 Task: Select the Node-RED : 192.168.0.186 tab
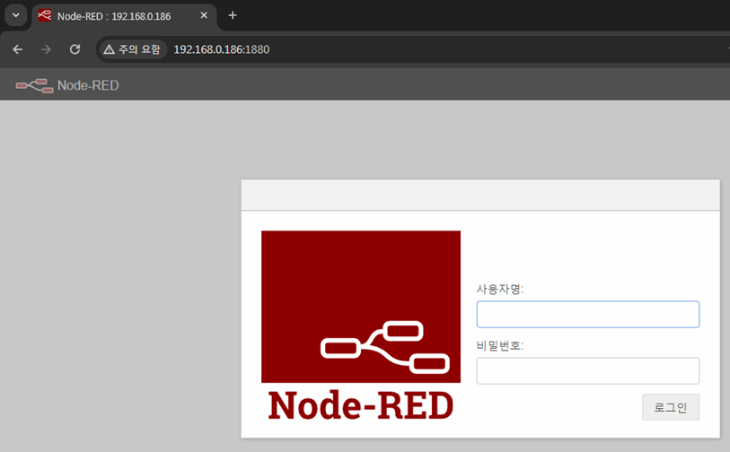pyautogui.click(x=124, y=16)
